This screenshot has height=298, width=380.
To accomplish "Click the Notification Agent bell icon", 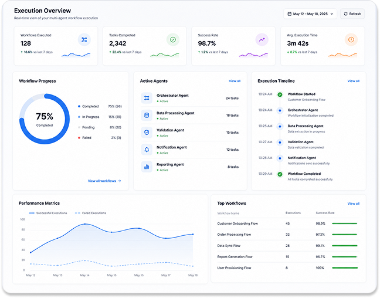I will [147, 150].
